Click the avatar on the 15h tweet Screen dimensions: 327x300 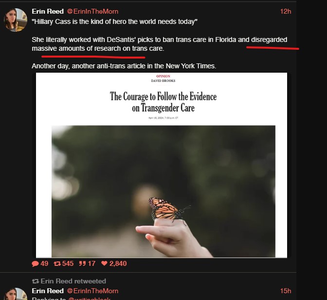15,295
